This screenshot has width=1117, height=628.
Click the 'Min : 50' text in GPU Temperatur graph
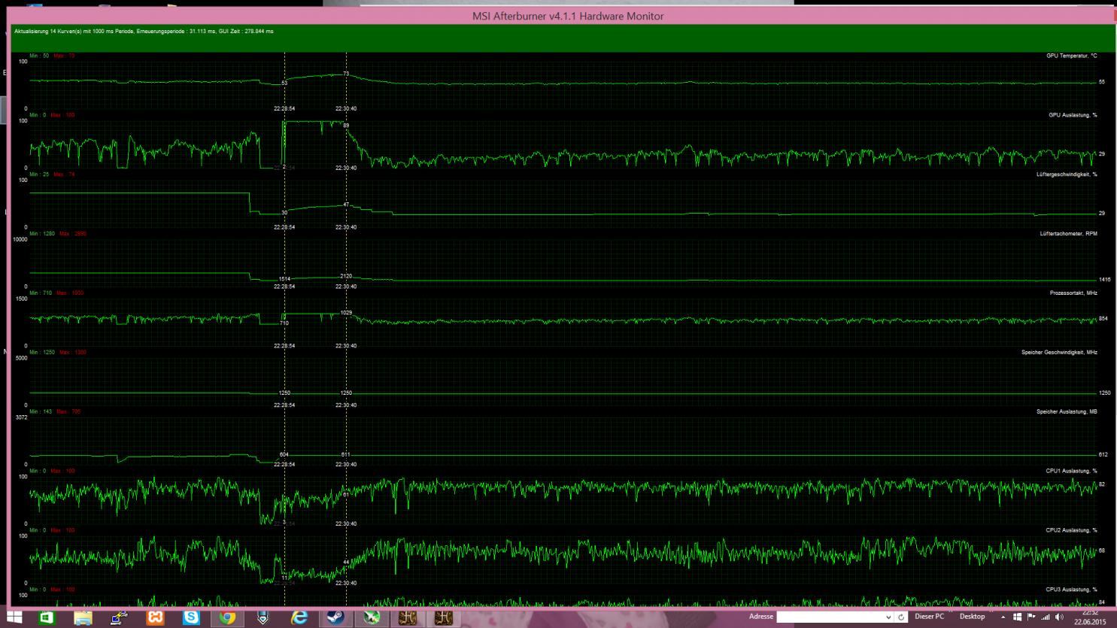(39, 56)
